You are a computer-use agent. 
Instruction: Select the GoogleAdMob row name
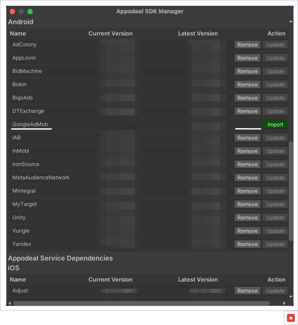(30, 125)
